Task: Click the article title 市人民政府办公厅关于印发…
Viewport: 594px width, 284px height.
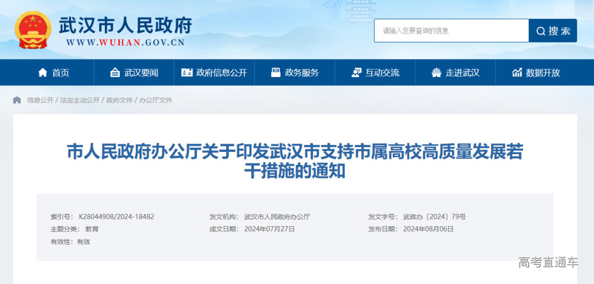Action: 295,162
